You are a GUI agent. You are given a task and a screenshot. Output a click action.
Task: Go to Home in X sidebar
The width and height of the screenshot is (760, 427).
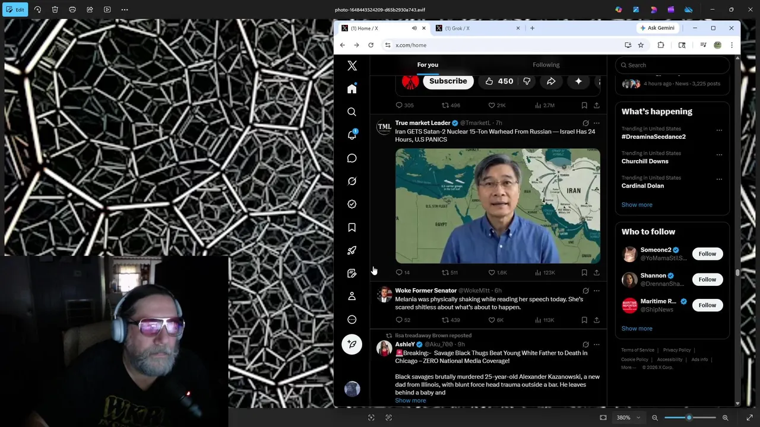(x=352, y=88)
